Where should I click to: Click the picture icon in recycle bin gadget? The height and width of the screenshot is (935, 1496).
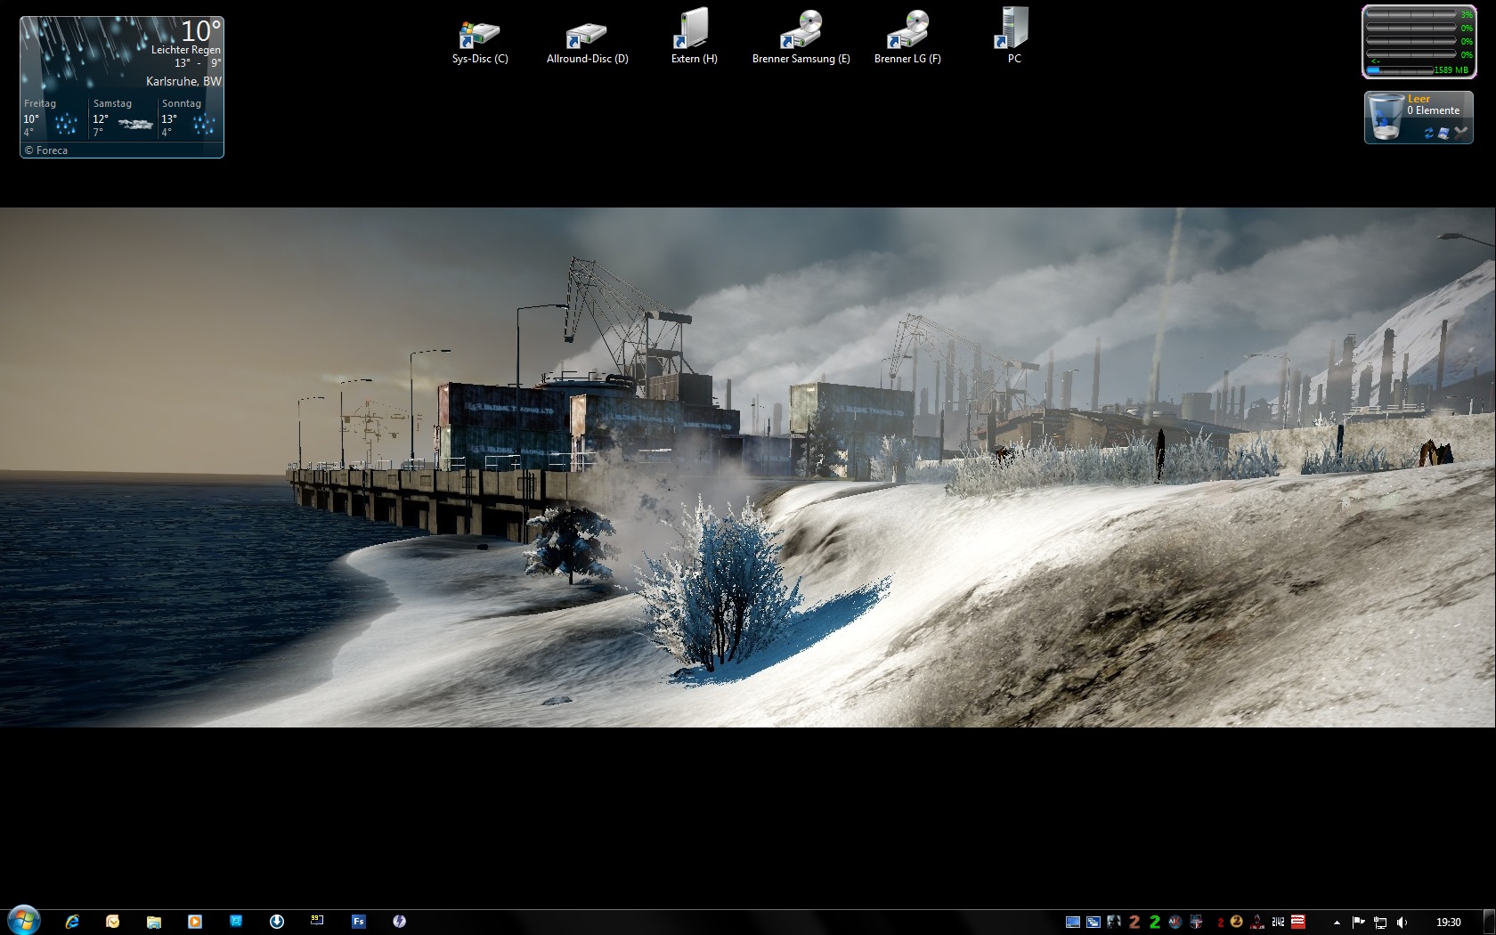coord(1443,133)
